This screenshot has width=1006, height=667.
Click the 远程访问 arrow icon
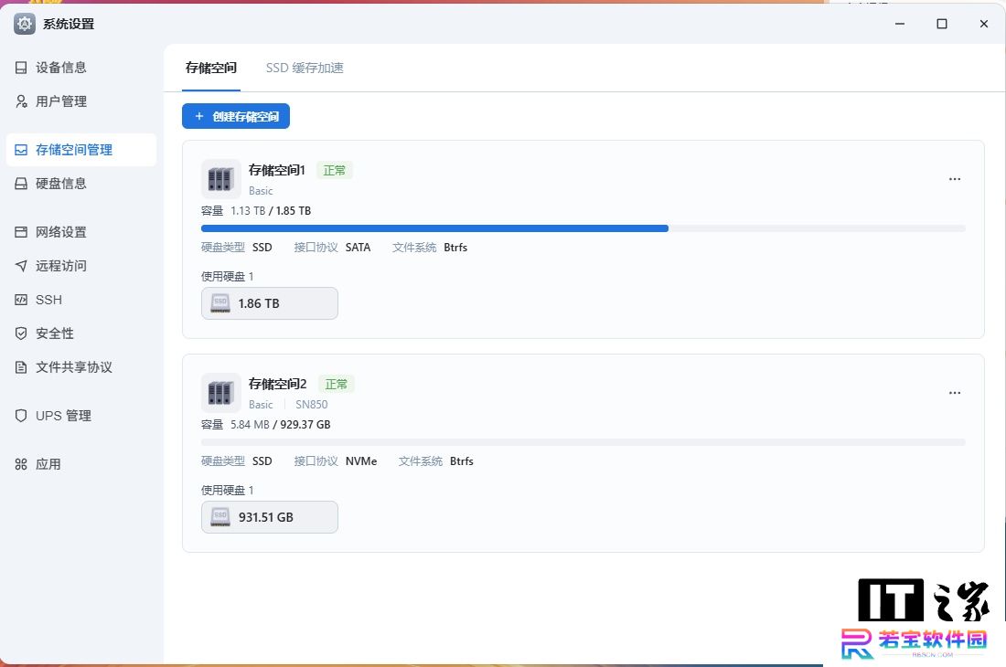click(x=21, y=266)
